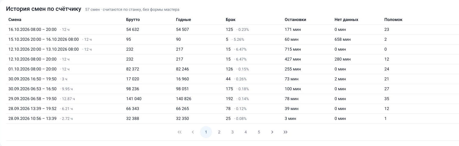Click the Нет данных column header
This screenshot has height=146, width=459.
point(346,20)
